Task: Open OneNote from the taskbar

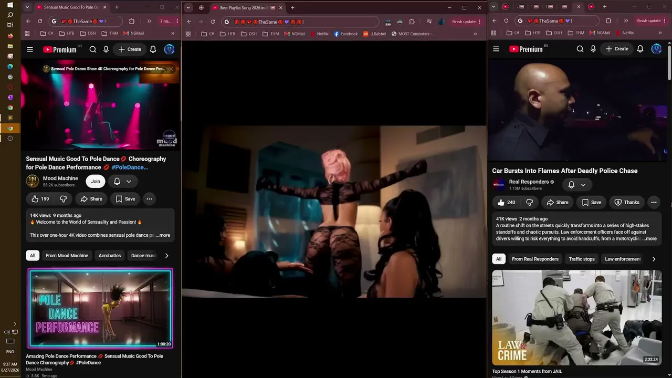Action: (10, 97)
